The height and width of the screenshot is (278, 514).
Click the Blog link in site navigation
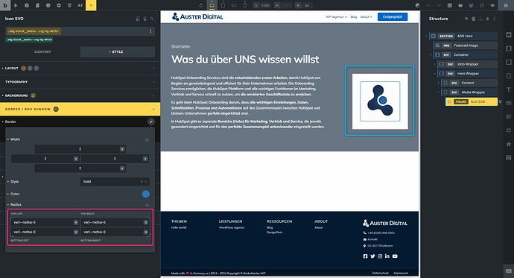353,16
